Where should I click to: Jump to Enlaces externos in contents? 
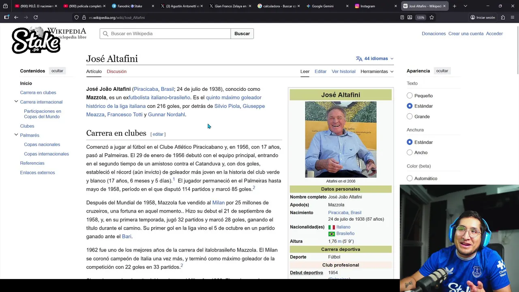(x=37, y=172)
